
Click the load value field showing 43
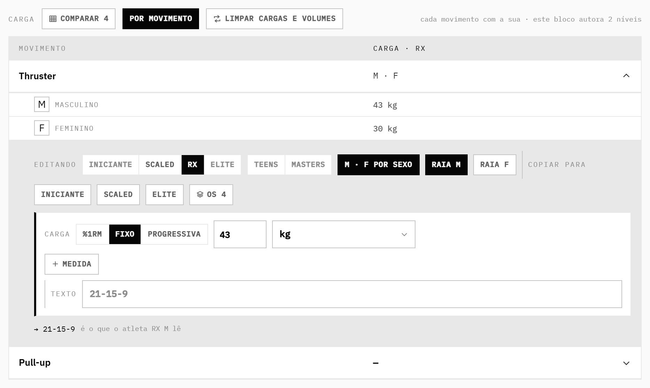click(x=240, y=234)
